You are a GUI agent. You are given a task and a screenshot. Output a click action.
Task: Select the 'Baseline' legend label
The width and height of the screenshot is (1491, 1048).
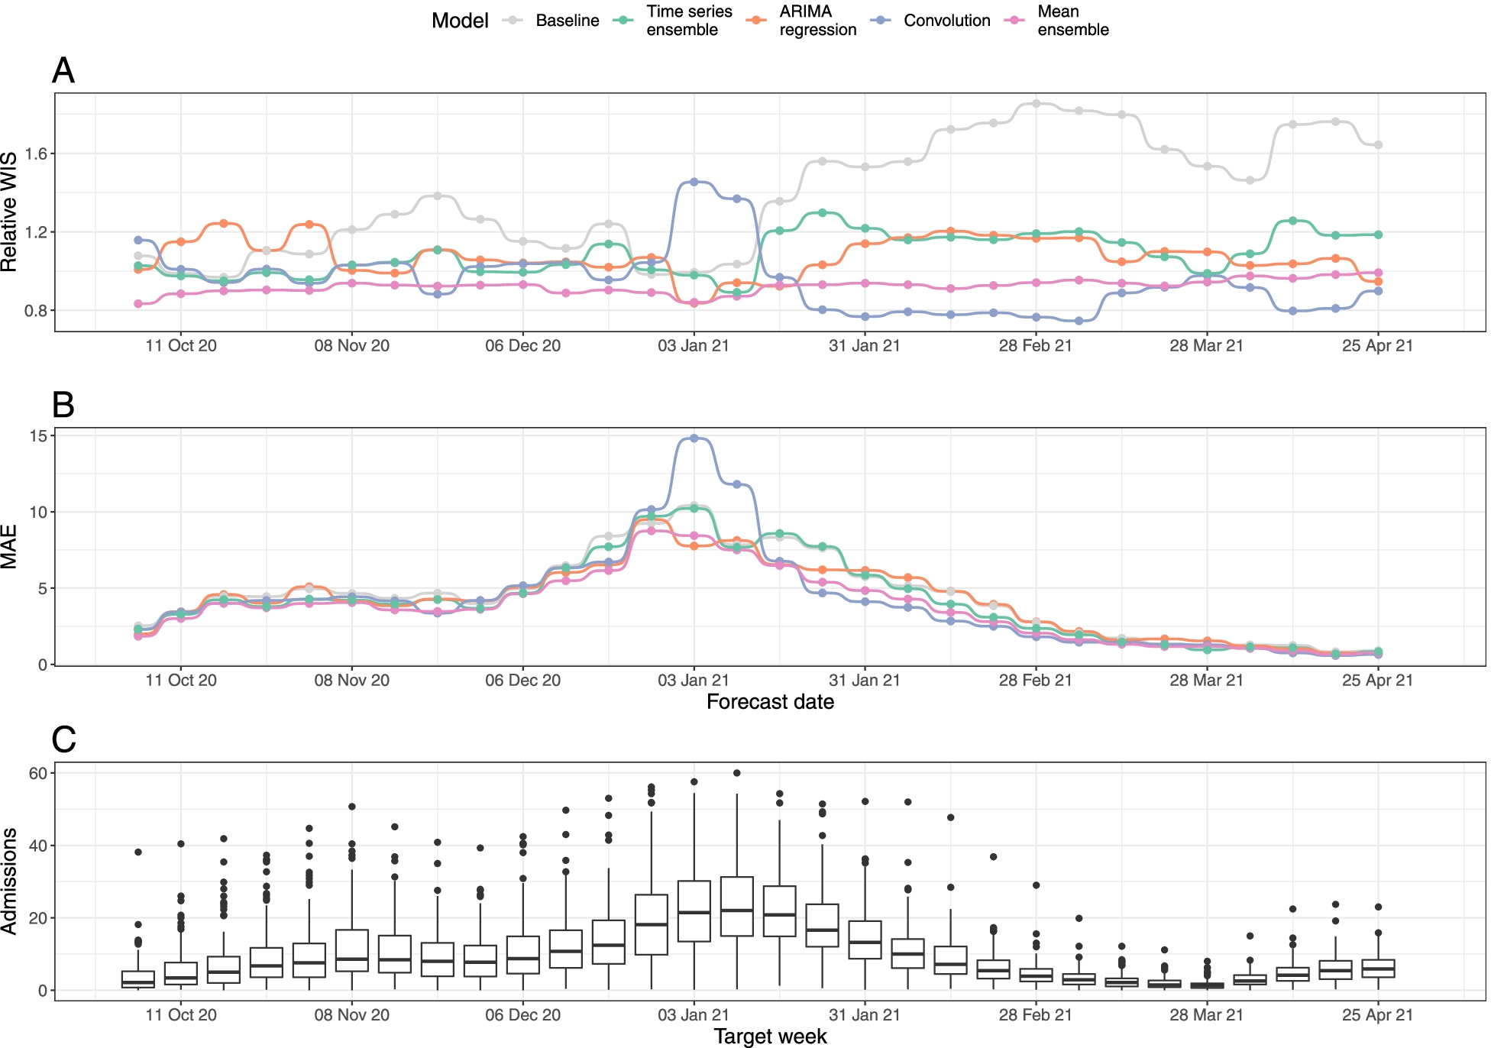568,21
